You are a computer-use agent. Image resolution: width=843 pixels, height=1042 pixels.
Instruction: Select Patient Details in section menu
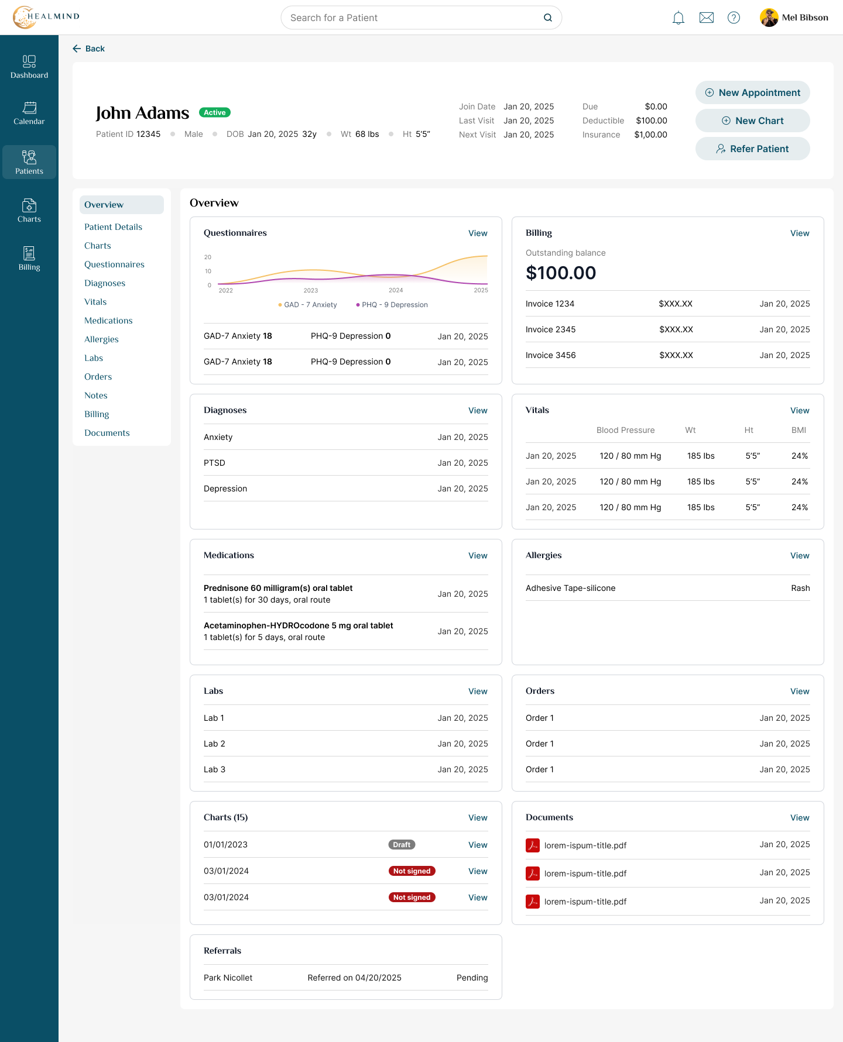[x=113, y=227]
